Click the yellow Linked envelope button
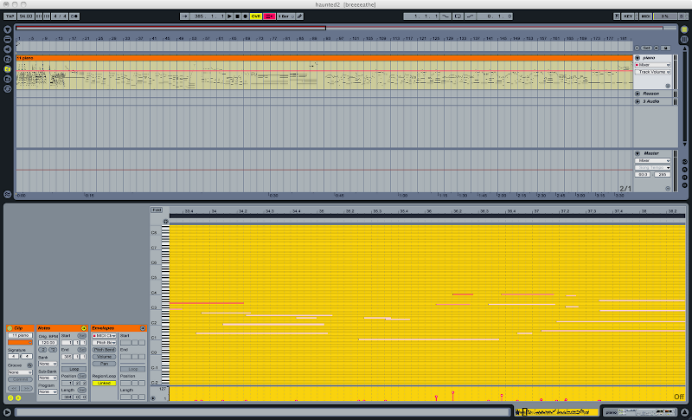Image resolution: width=692 pixels, height=420 pixels. 104,383
